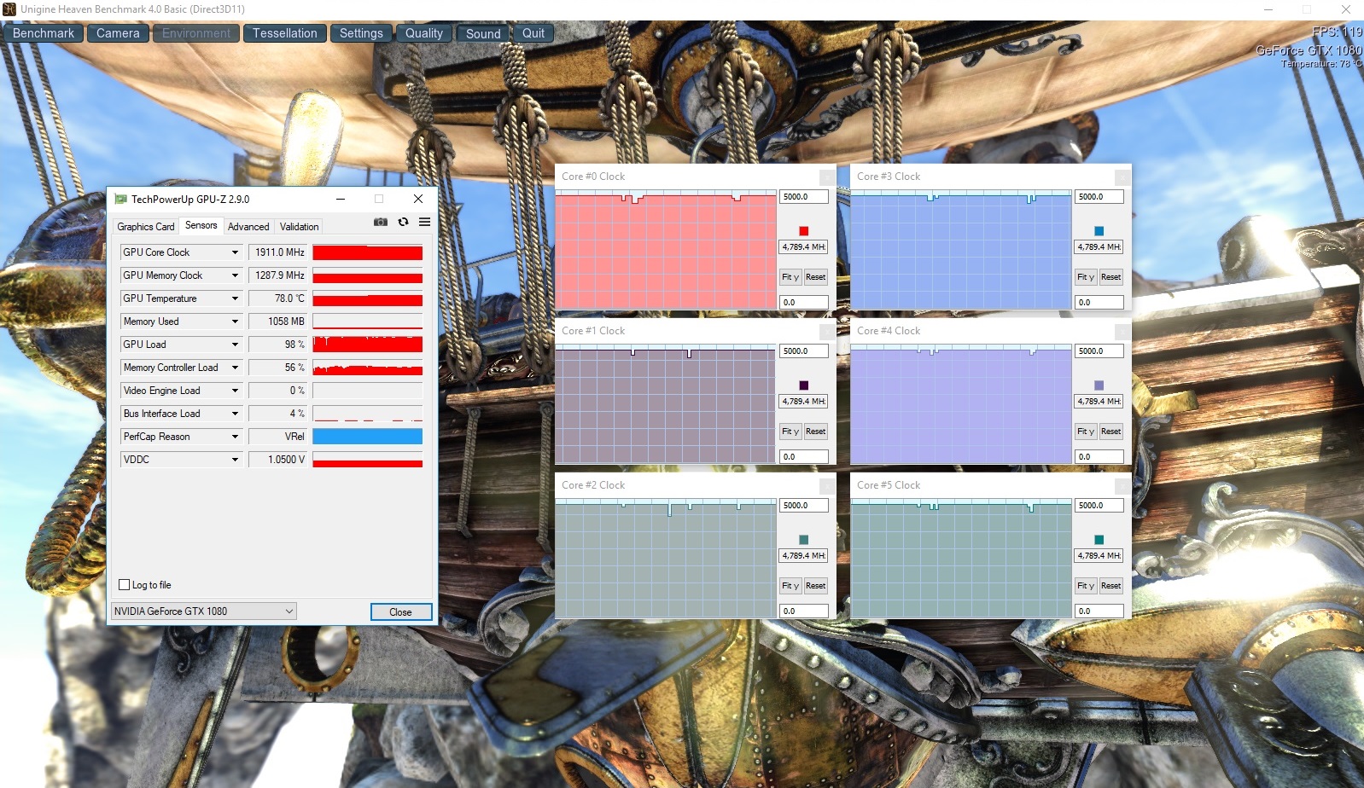Open the Bus Interface Load dropdown
Viewport: 1364px width, 788px height.
(235, 414)
